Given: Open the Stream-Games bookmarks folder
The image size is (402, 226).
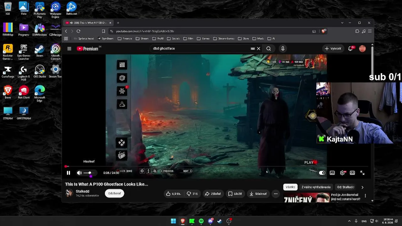Looking at the screenshot, I should pos(224,39).
